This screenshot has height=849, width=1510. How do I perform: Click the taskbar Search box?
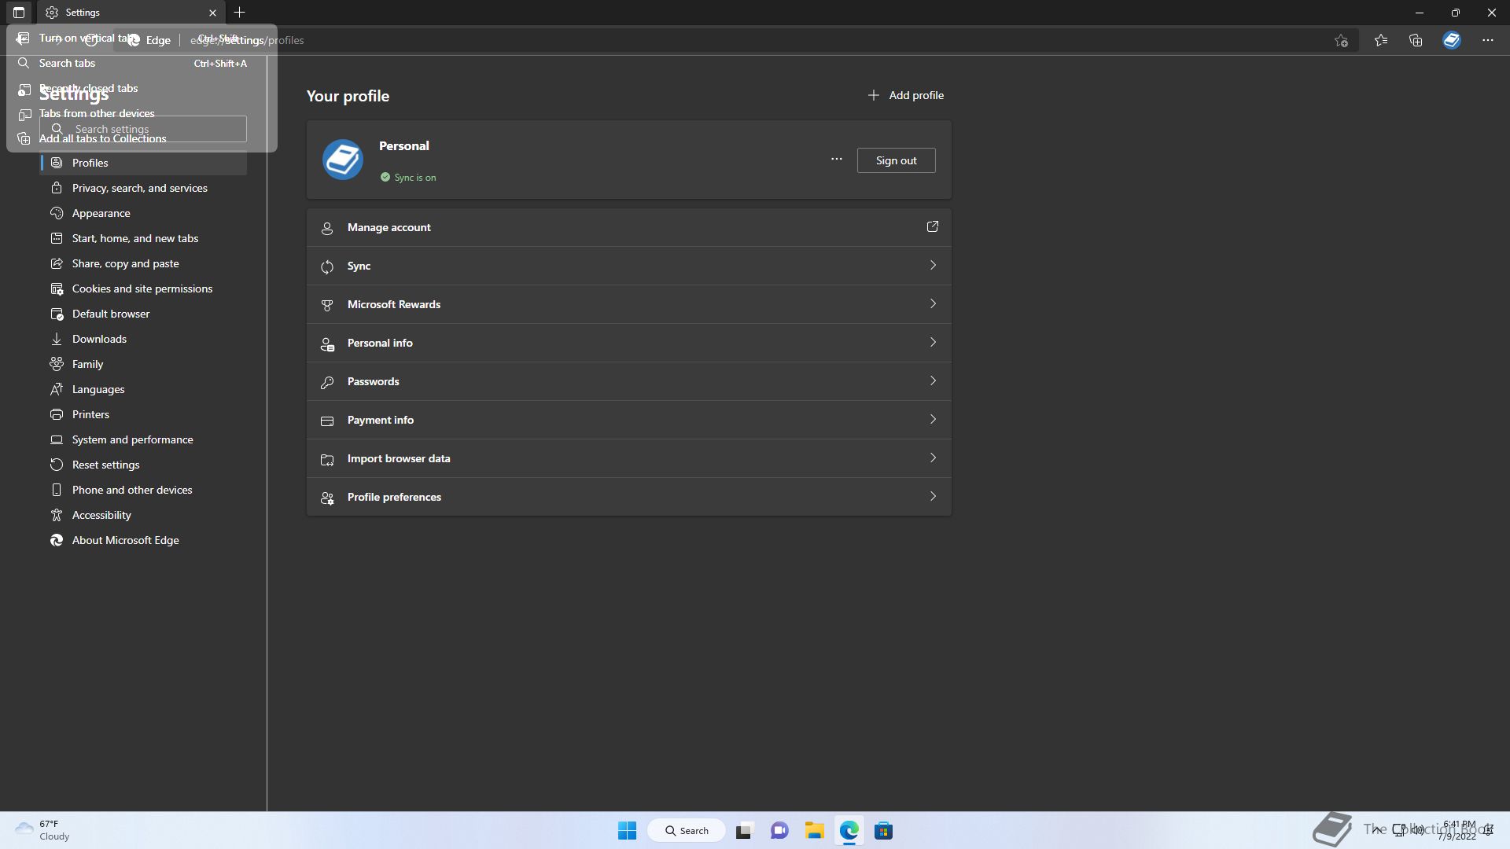(687, 830)
